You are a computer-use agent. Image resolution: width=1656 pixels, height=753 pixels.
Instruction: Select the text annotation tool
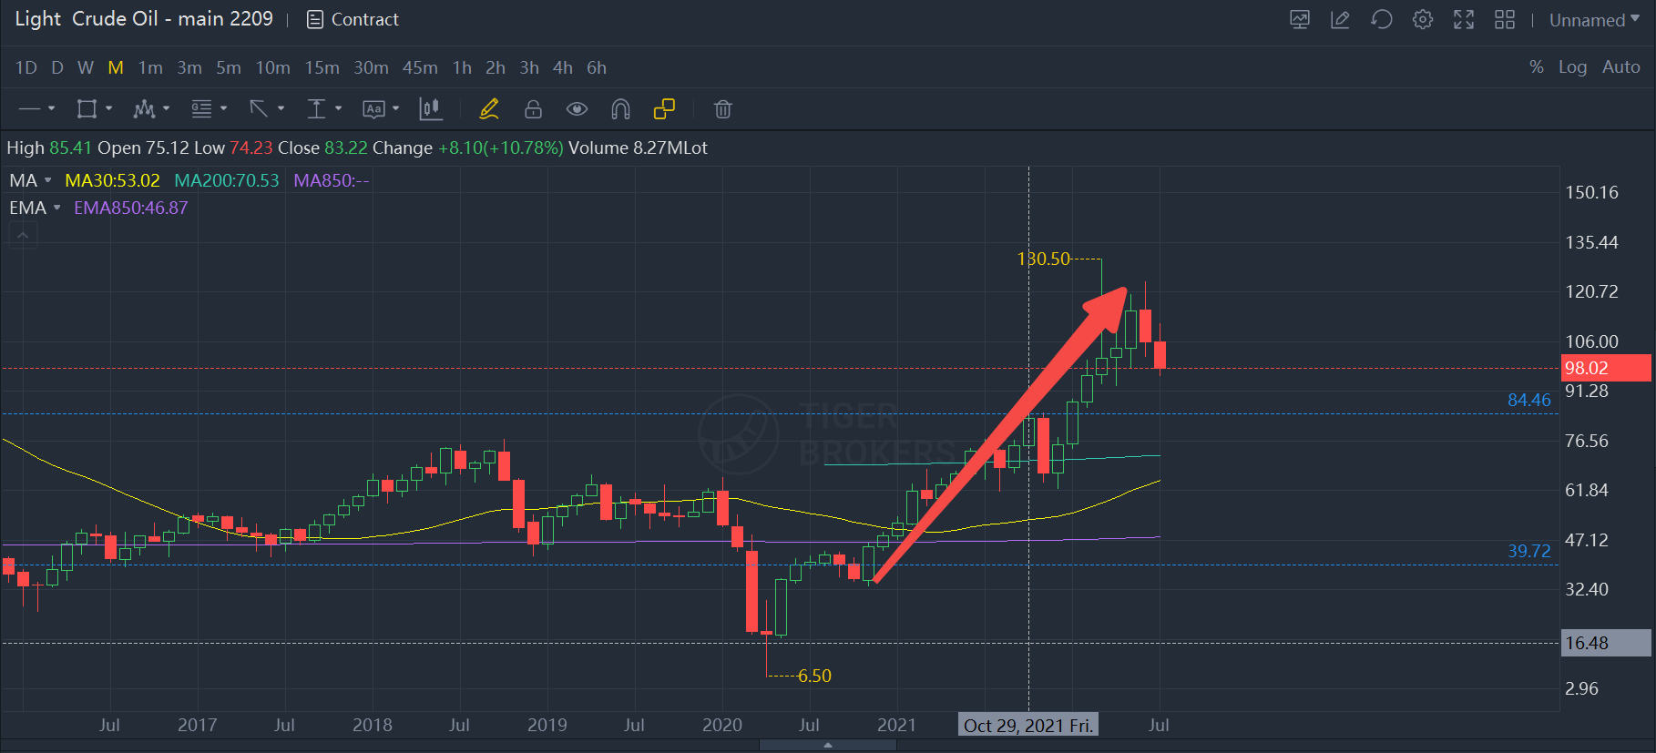click(x=373, y=109)
